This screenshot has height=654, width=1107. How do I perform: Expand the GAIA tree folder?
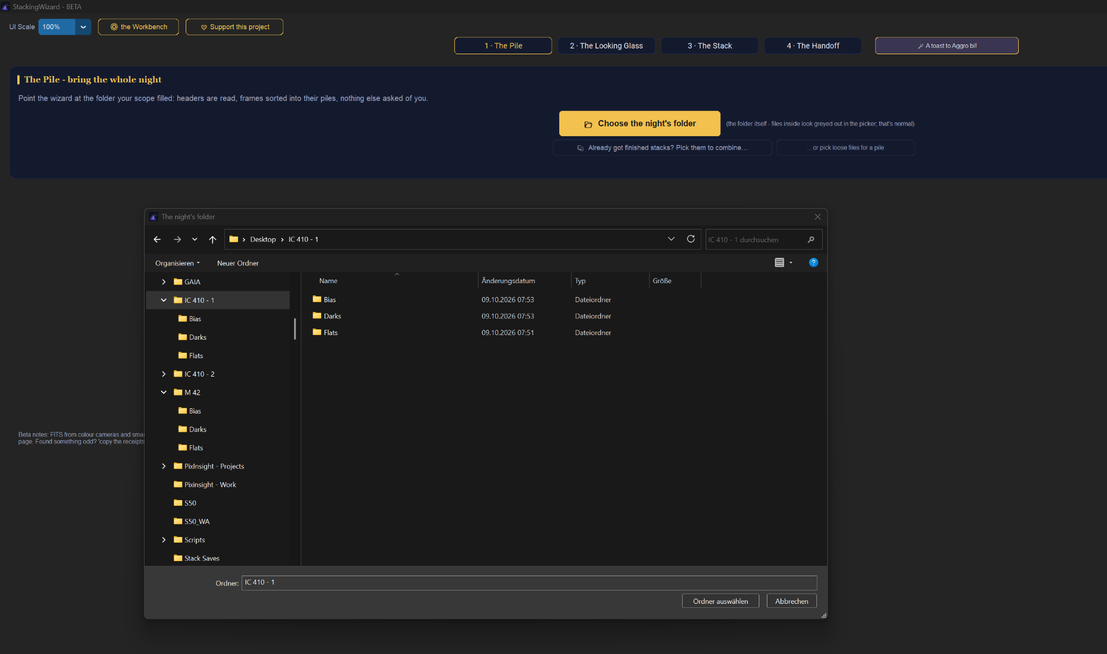(164, 282)
